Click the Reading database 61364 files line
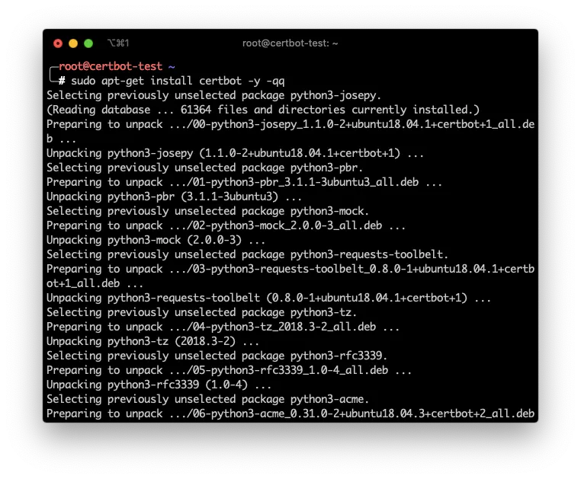 [263, 110]
